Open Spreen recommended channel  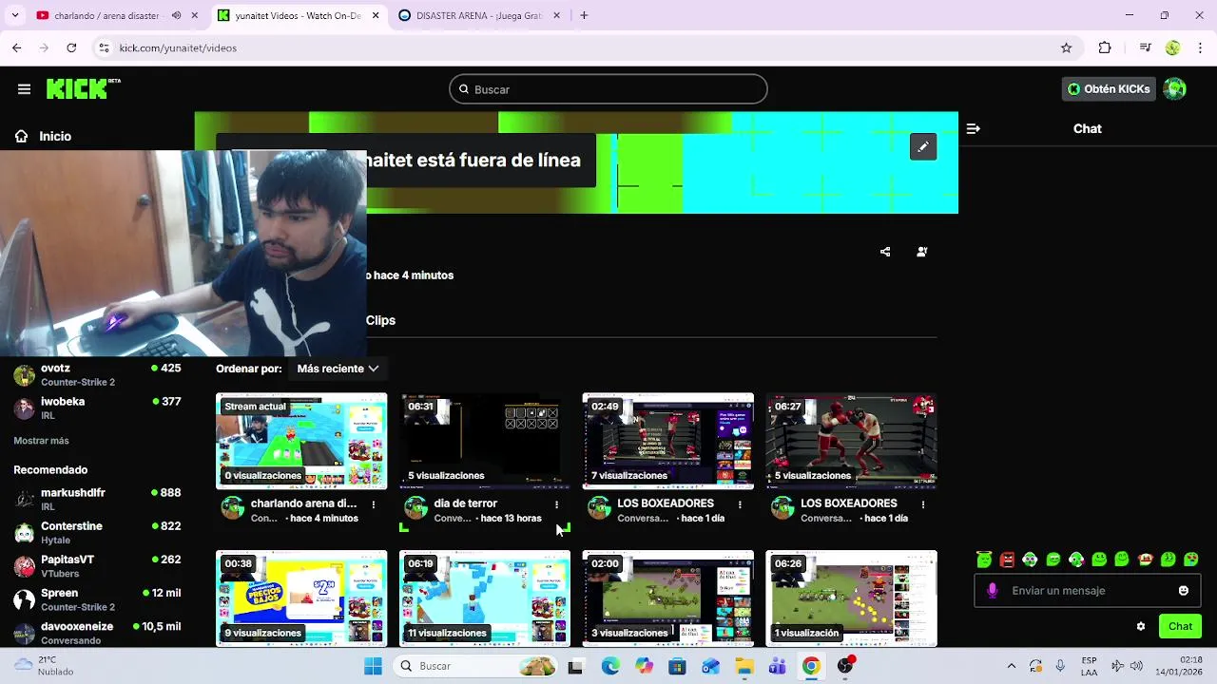tap(97, 599)
